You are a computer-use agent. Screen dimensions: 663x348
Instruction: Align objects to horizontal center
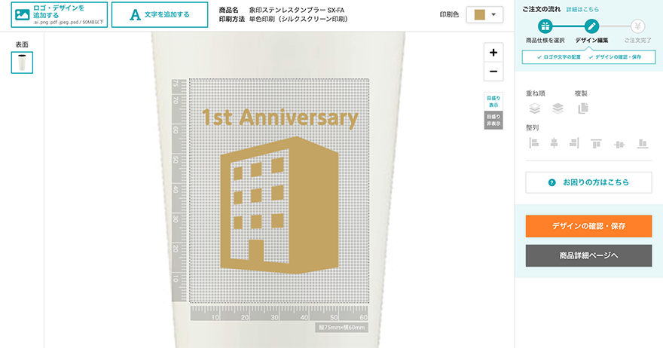click(554, 143)
